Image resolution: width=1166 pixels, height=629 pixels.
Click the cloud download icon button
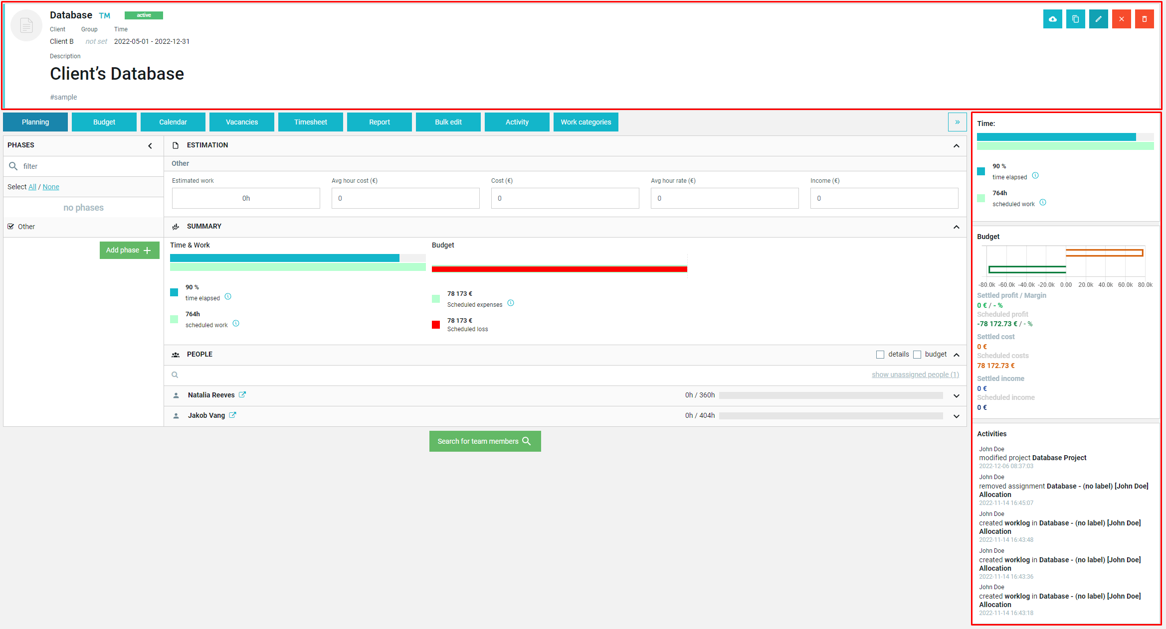[1052, 19]
